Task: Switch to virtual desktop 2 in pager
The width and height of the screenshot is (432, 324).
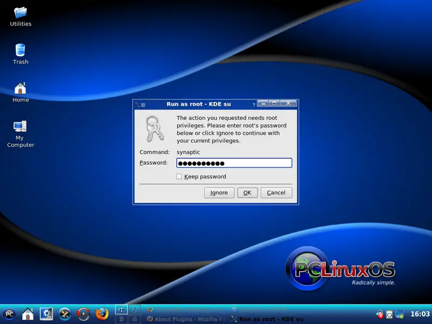Action: click(134, 309)
